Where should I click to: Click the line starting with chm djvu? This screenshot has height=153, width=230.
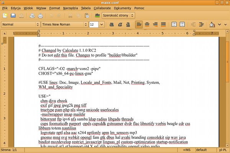[54, 101]
